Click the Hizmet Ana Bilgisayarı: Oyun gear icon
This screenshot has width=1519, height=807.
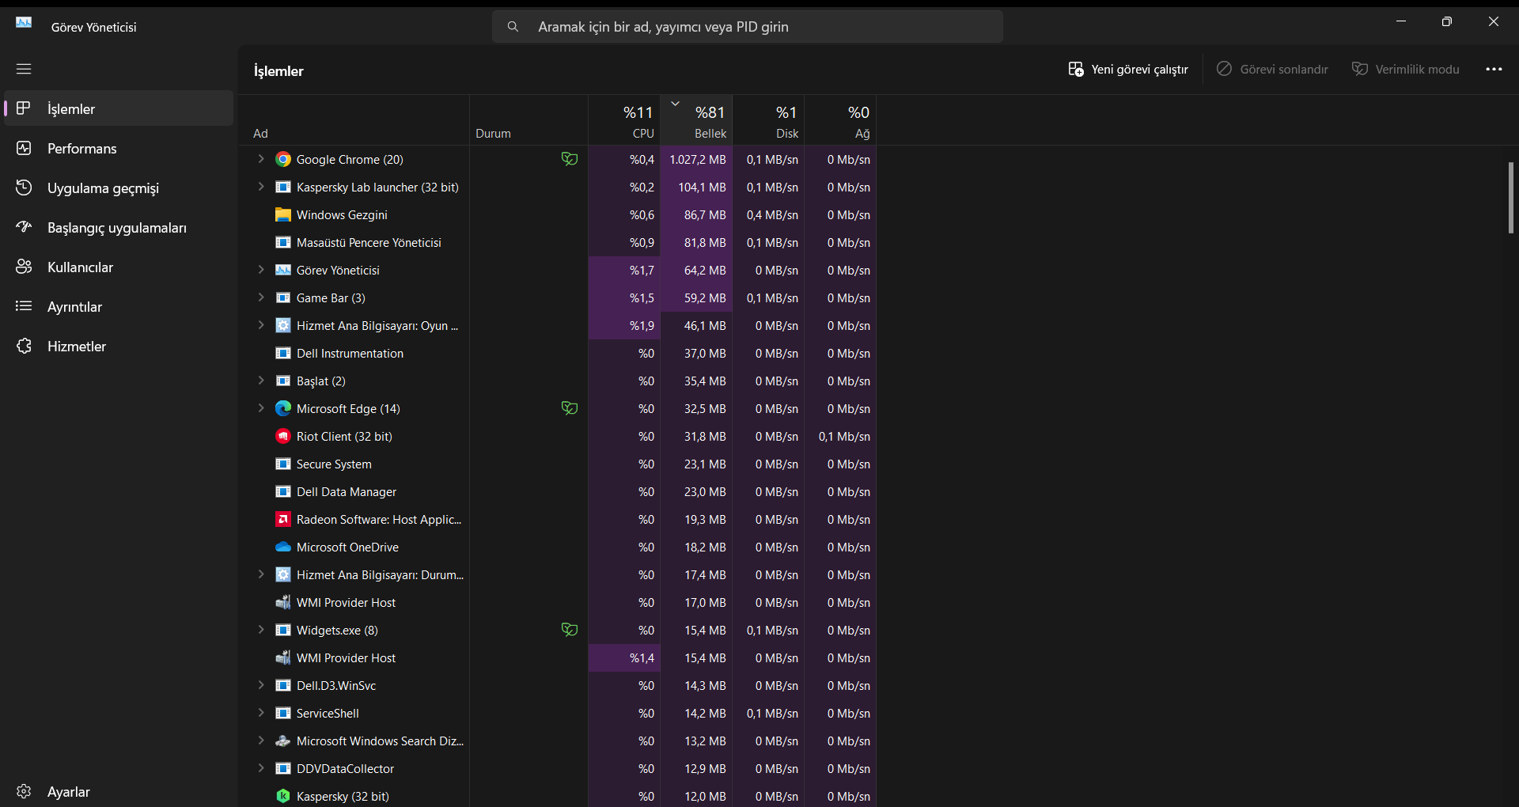pos(283,325)
